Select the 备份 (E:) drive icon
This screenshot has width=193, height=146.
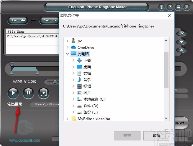tap(79, 113)
